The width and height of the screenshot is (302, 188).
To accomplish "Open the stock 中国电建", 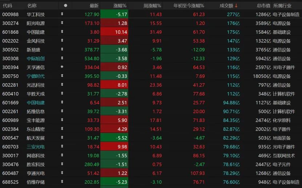I will 36,102.
